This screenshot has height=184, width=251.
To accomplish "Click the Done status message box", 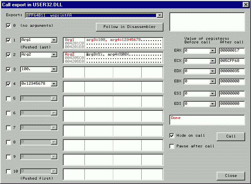I will pos(207,120).
